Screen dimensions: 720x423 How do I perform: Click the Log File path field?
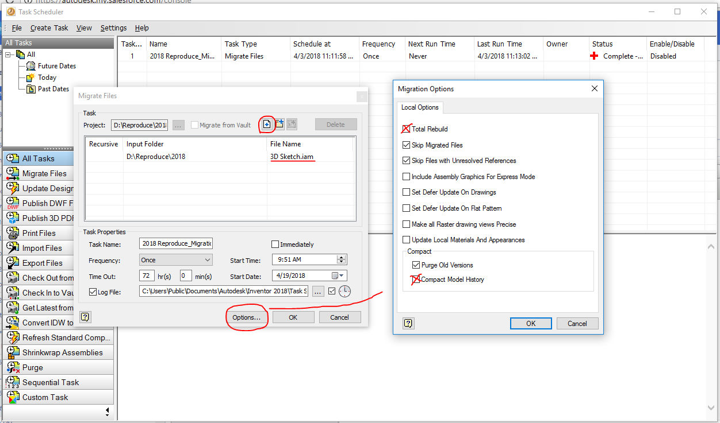click(224, 292)
